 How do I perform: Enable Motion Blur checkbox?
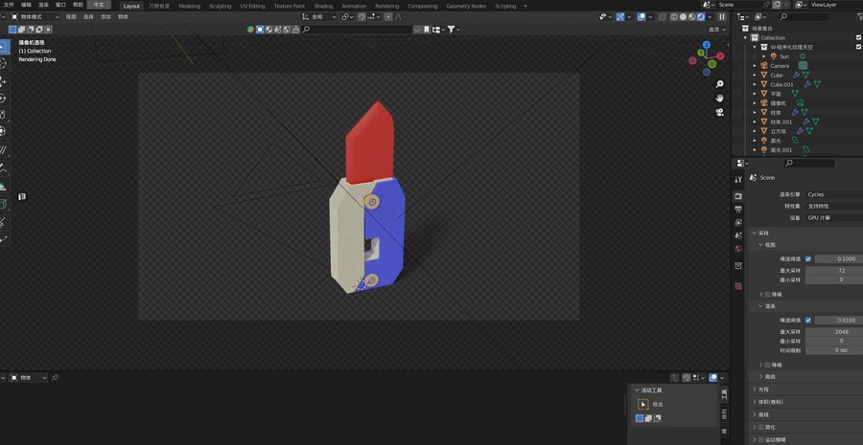pyautogui.click(x=760, y=439)
